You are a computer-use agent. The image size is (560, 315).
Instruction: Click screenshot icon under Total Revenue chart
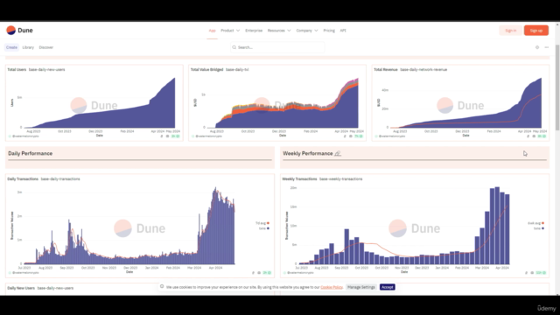click(x=534, y=136)
